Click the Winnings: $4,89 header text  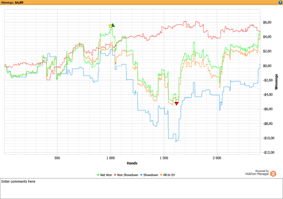click(12, 2)
